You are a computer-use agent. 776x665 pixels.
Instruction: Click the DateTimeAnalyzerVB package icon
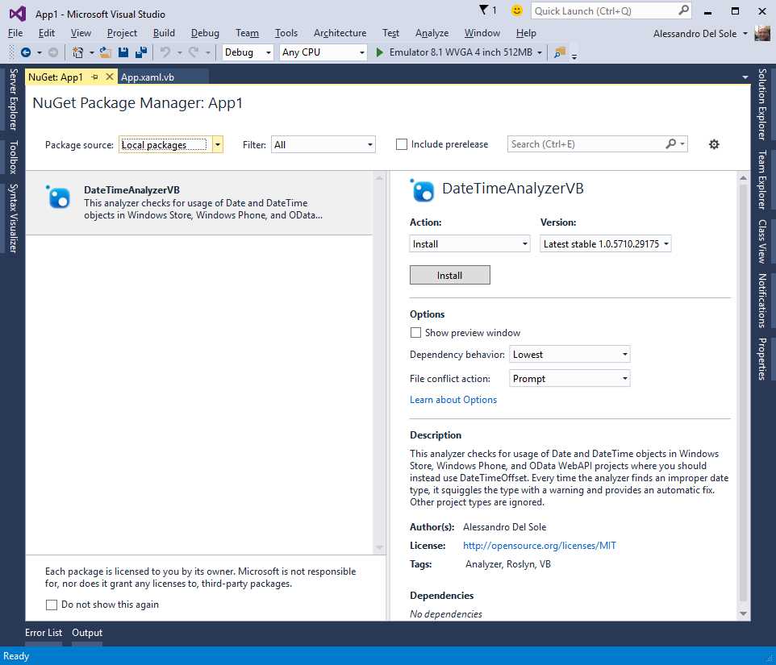pyautogui.click(x=57, y=197)
